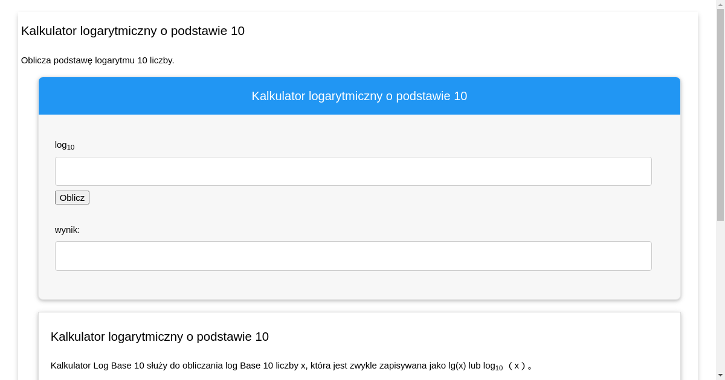Click the Oblicz button
725x380 pixels.
72,197
